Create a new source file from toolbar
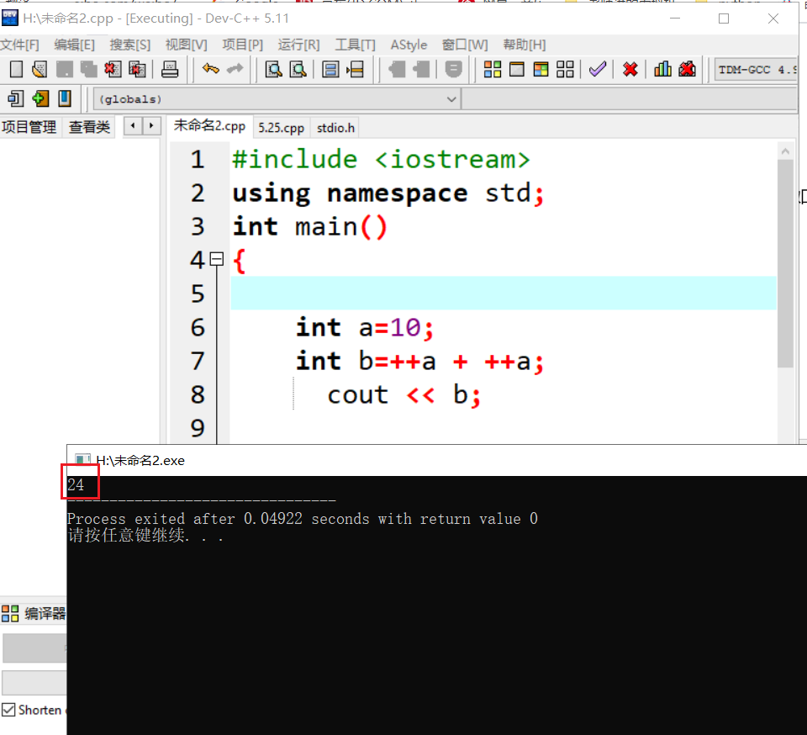The image size is (807, 735). coord(16,68)
